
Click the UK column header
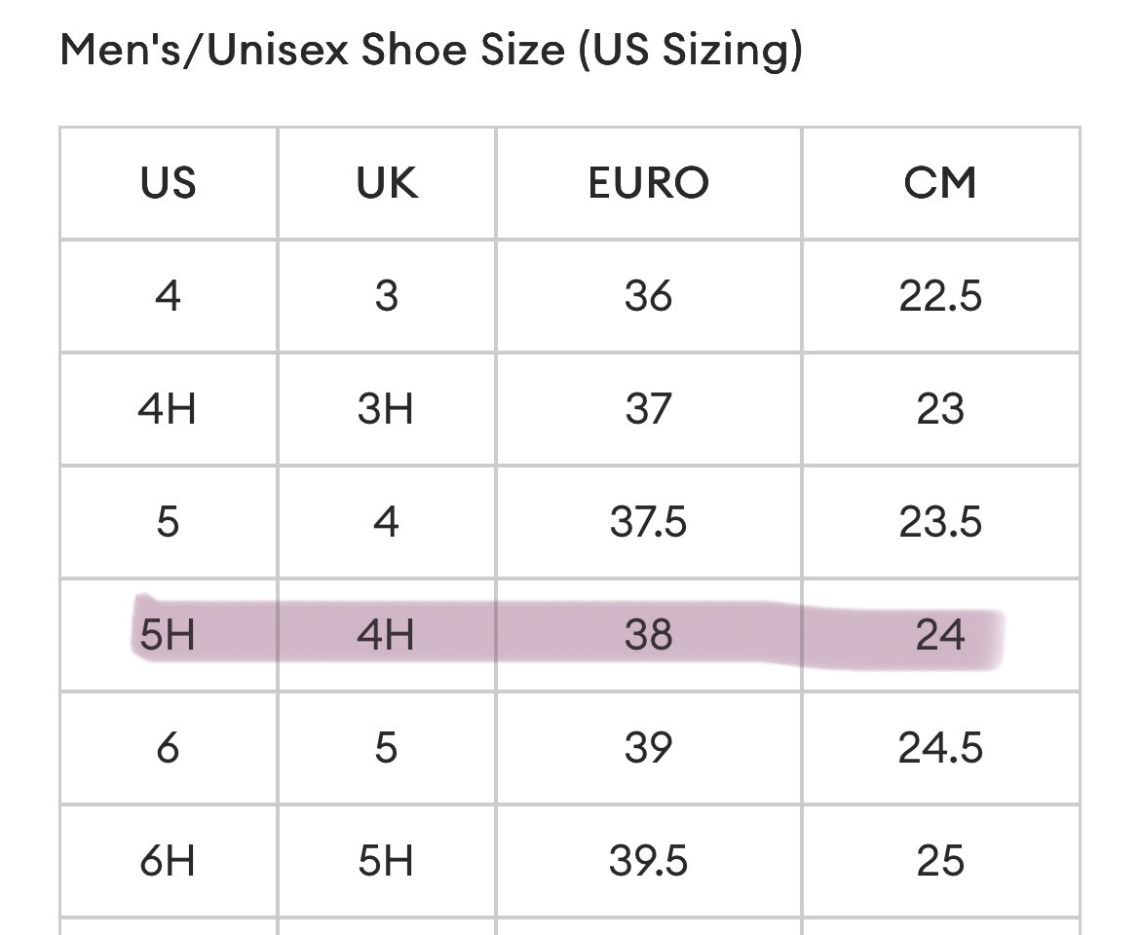click(x=387, y=183)
